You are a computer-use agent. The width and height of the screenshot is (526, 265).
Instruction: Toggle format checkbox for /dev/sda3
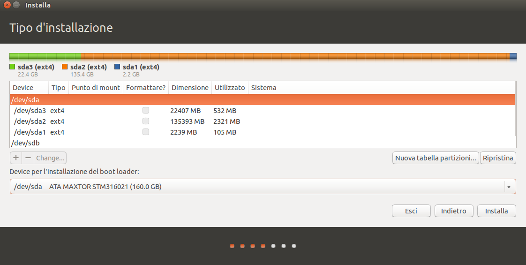(x=146, y=110)
